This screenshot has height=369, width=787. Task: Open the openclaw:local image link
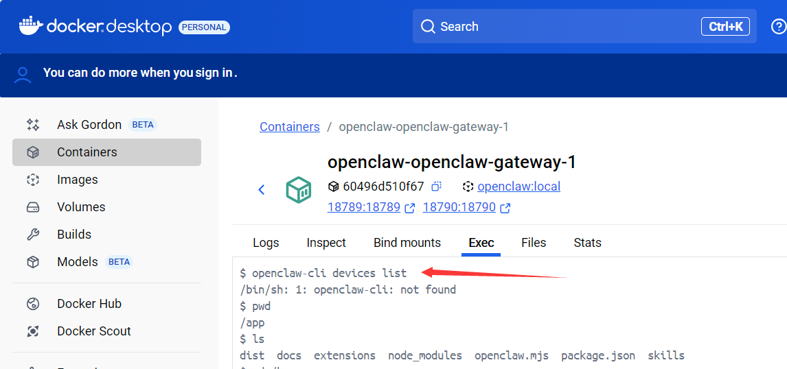click(x=519, y=187)
